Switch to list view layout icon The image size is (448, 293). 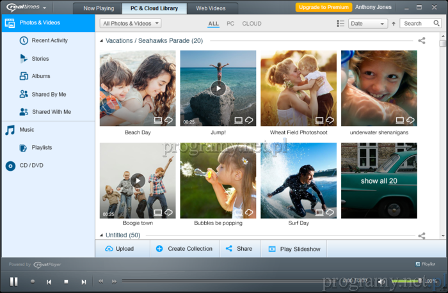[x=340, y=23]
